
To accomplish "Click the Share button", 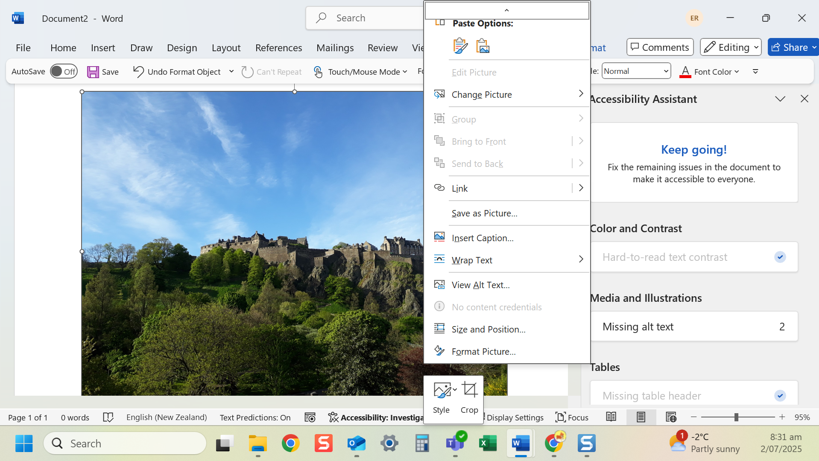I will pyautogui.click(x=793, y=47).
